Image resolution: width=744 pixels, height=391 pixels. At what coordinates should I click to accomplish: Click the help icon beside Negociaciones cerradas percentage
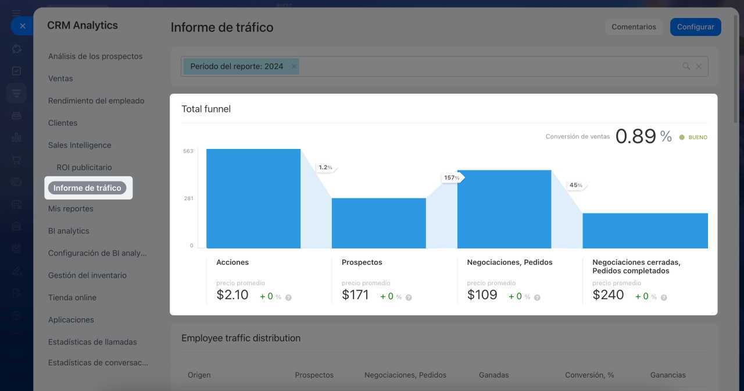[664, 297]
